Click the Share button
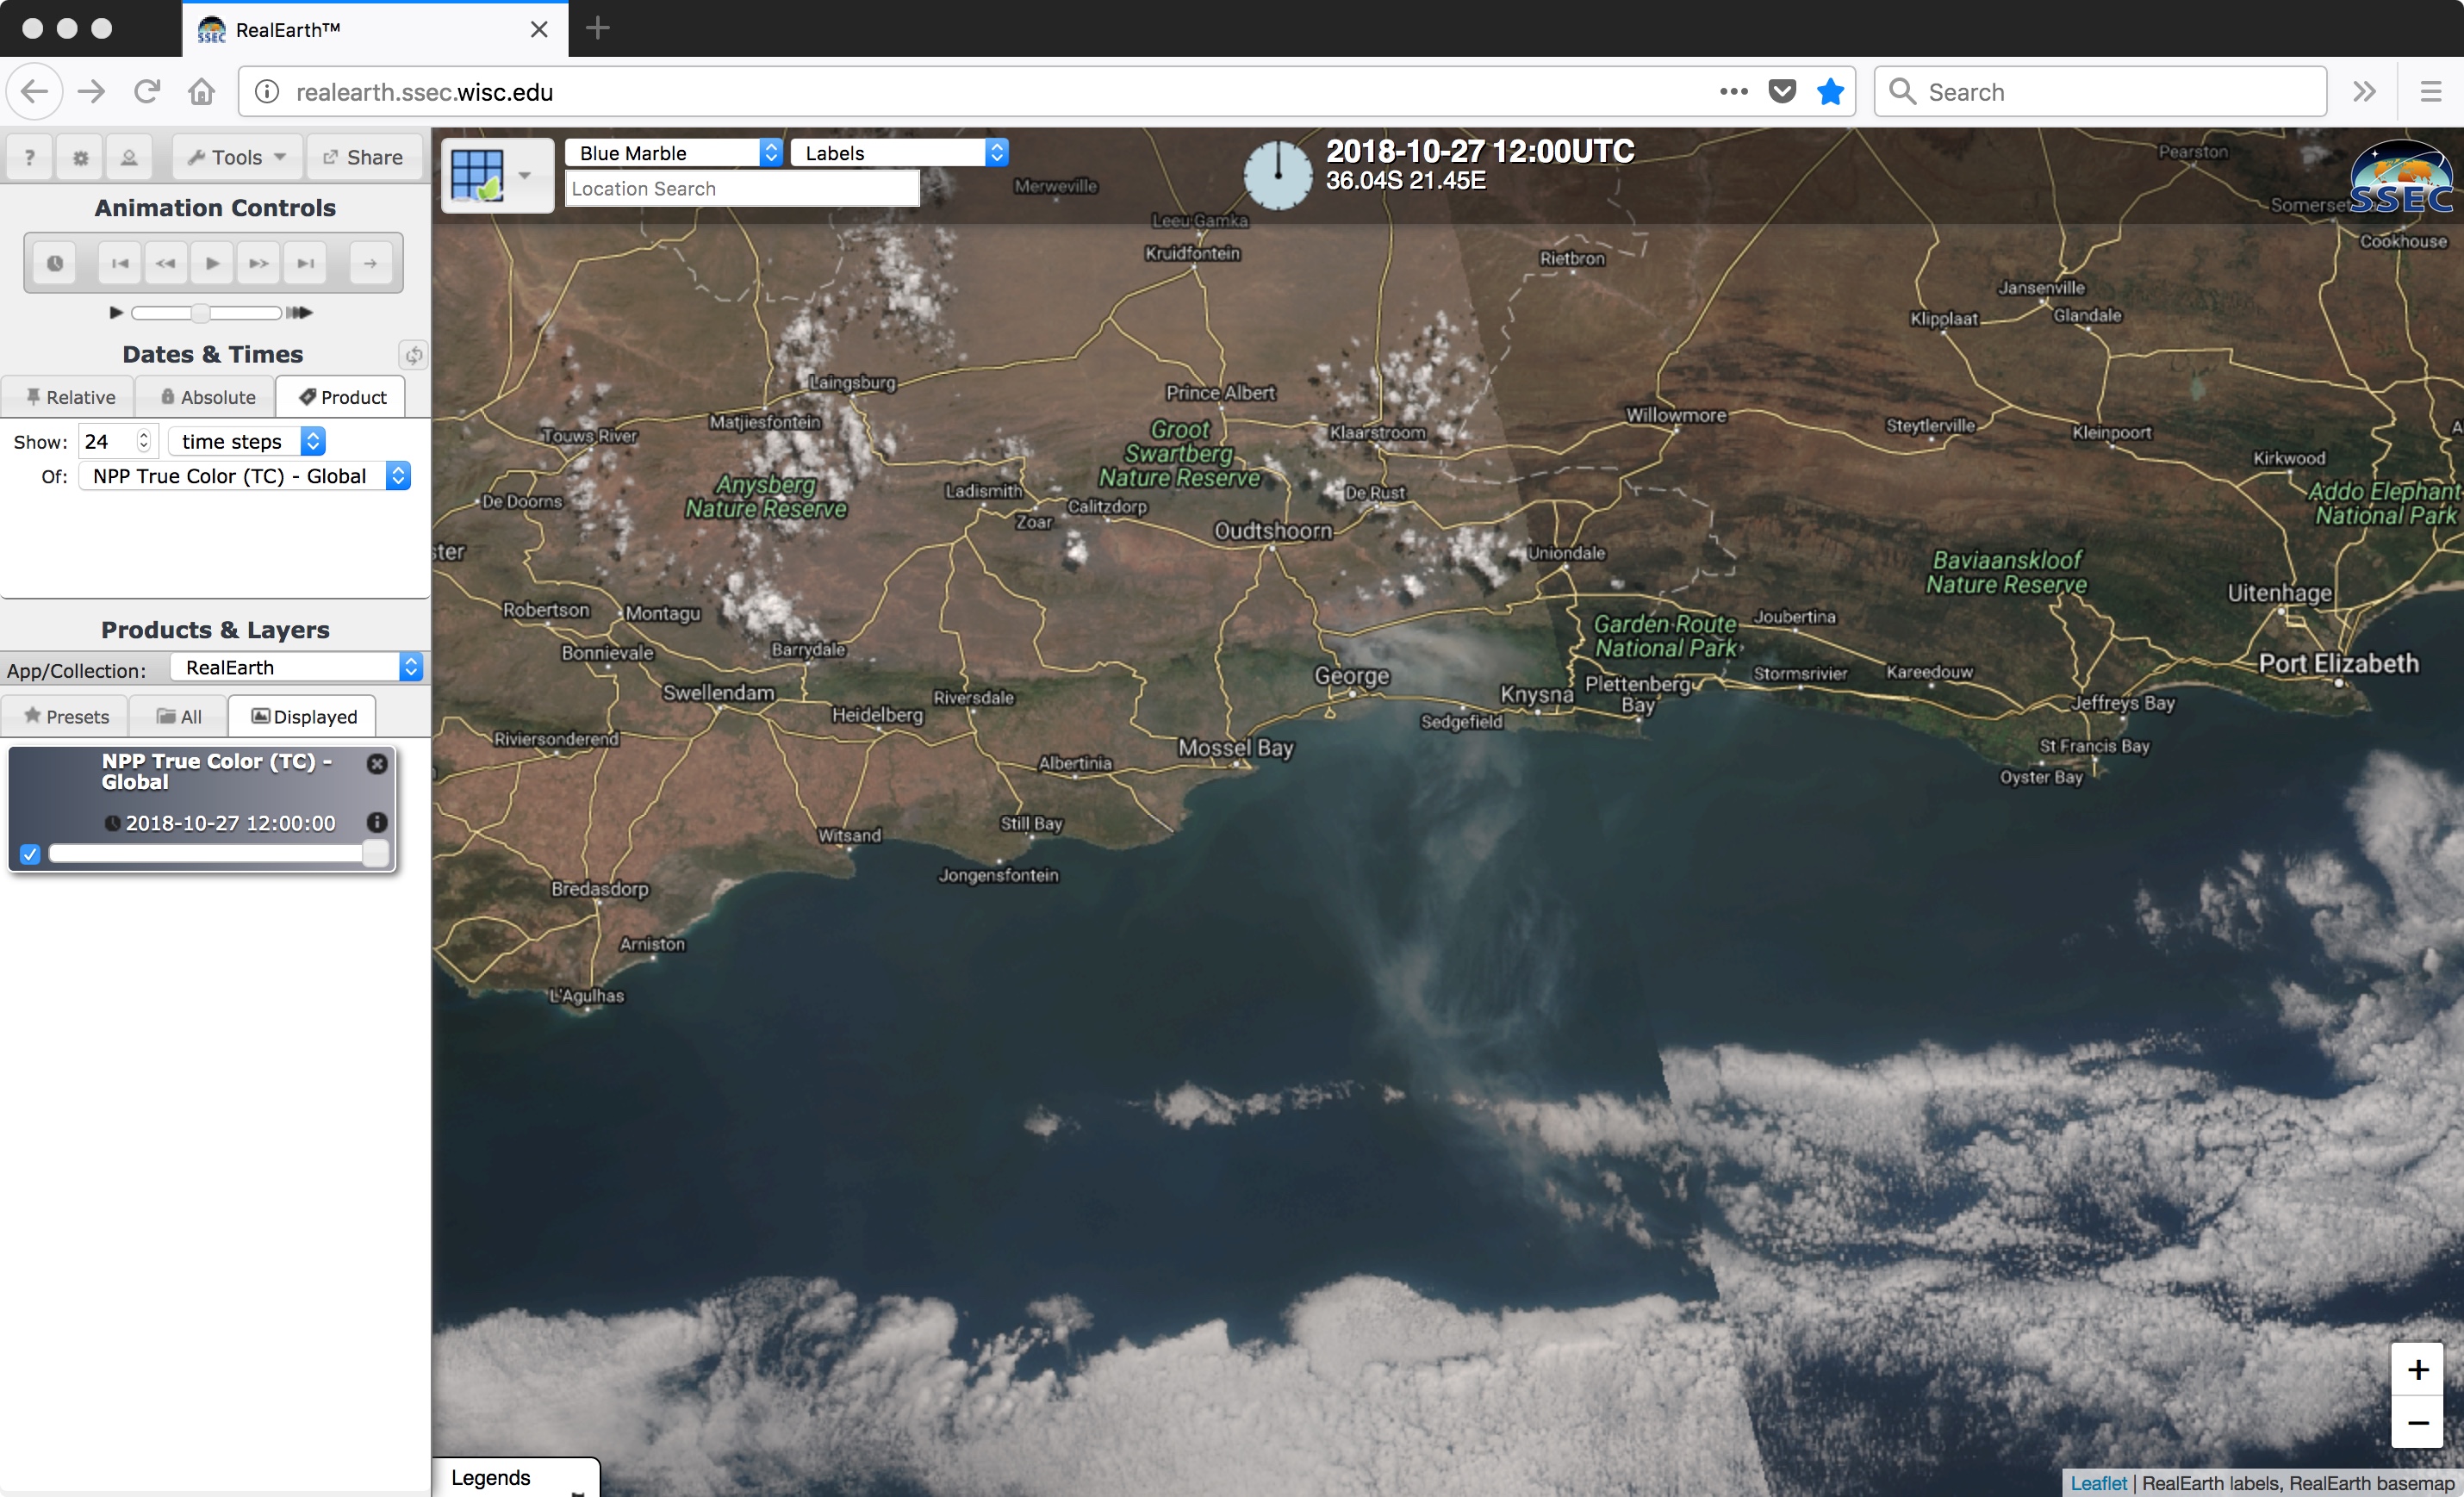This screenshot has height=1497, width=2464. click(363, 157)
